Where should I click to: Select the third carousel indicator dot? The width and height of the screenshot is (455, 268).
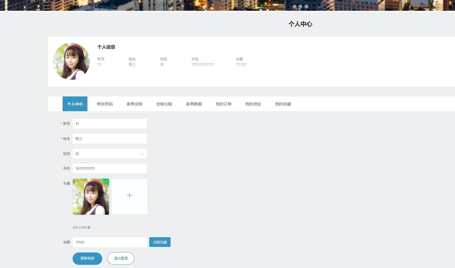pyautogui.click(x=306, y=6)
